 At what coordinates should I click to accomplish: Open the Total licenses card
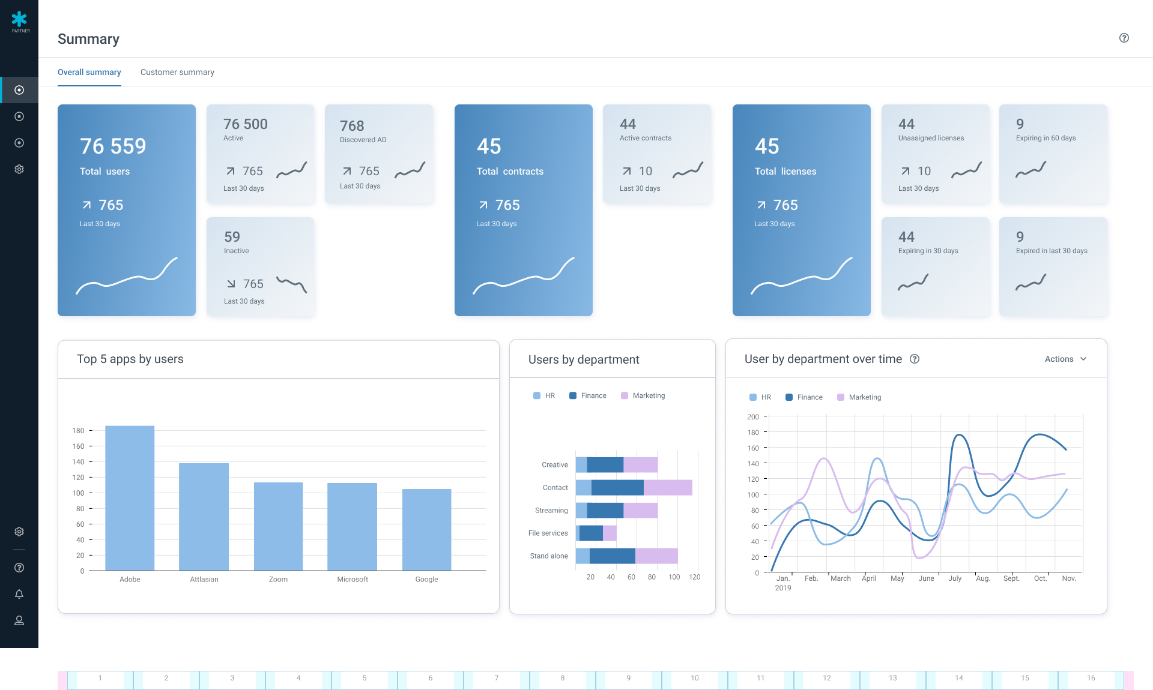[802, 210]
